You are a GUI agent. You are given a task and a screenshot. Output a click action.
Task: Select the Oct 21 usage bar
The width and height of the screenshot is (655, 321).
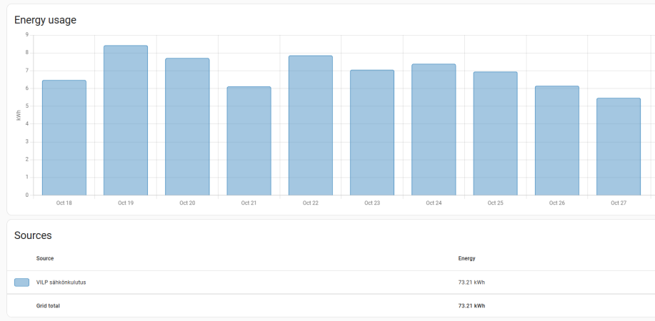coord(249,141)
